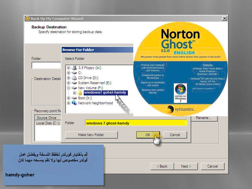Select Local Disk (C:\) source drive row
This screenshot has height=189, width=252.
48,123
